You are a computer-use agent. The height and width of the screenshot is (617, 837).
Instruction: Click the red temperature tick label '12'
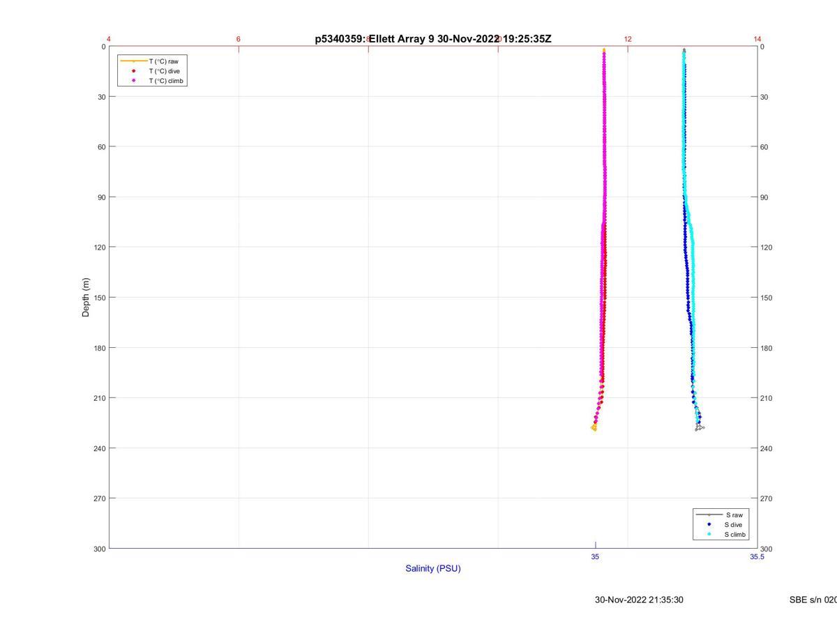628,39
